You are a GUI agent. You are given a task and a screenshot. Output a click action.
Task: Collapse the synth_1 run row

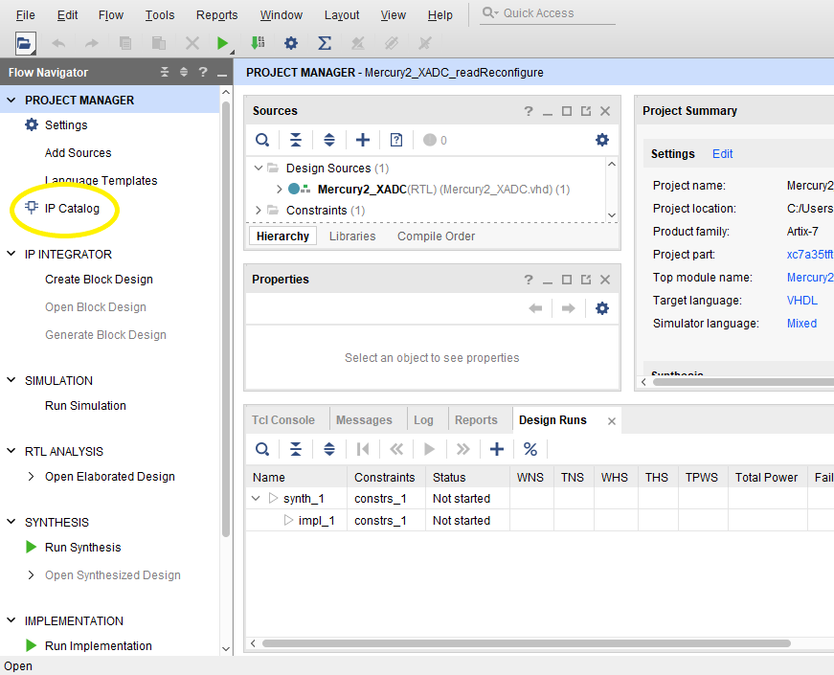tap(256, 499)
